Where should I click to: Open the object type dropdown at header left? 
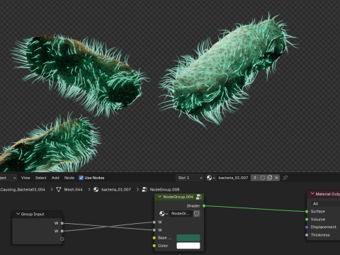point(8,178)
